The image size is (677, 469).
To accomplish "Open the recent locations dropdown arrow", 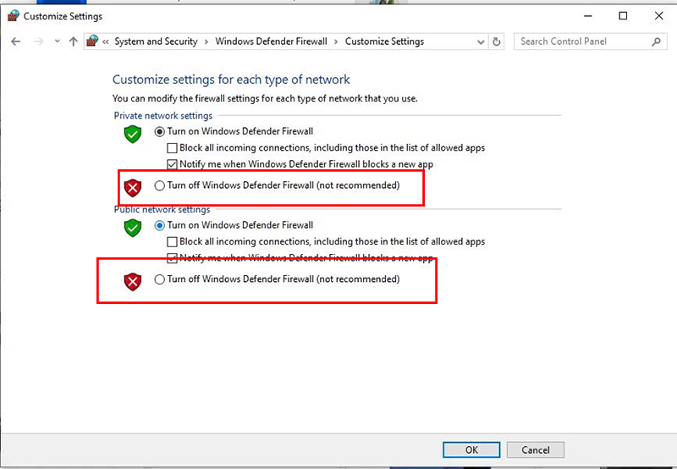I will pos(57,41).
